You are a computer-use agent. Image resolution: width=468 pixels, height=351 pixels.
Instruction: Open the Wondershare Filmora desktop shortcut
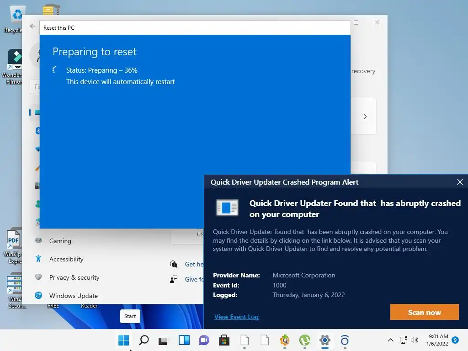coord(12,67)
